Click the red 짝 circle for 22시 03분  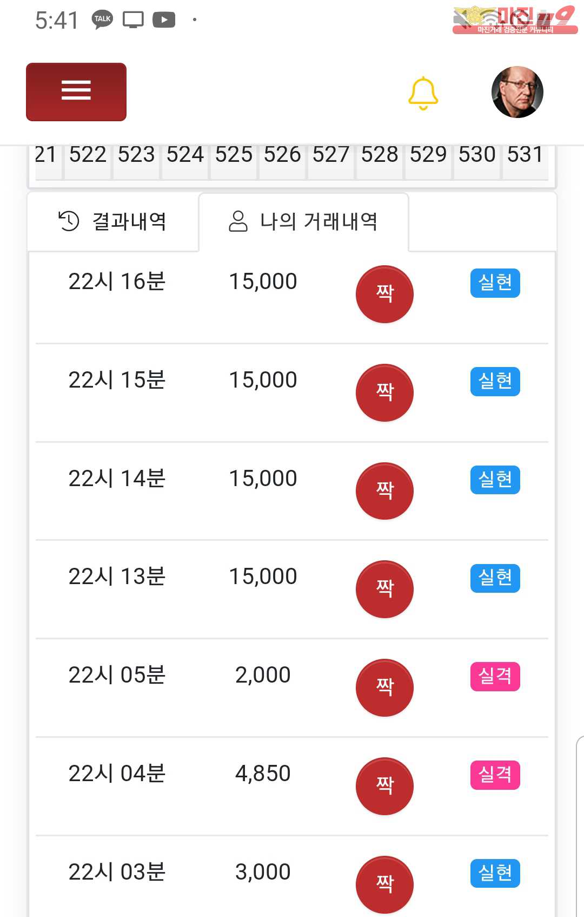[384, 884]
